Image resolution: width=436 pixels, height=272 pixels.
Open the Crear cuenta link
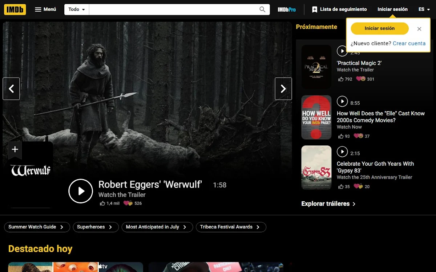pos(409,43)
